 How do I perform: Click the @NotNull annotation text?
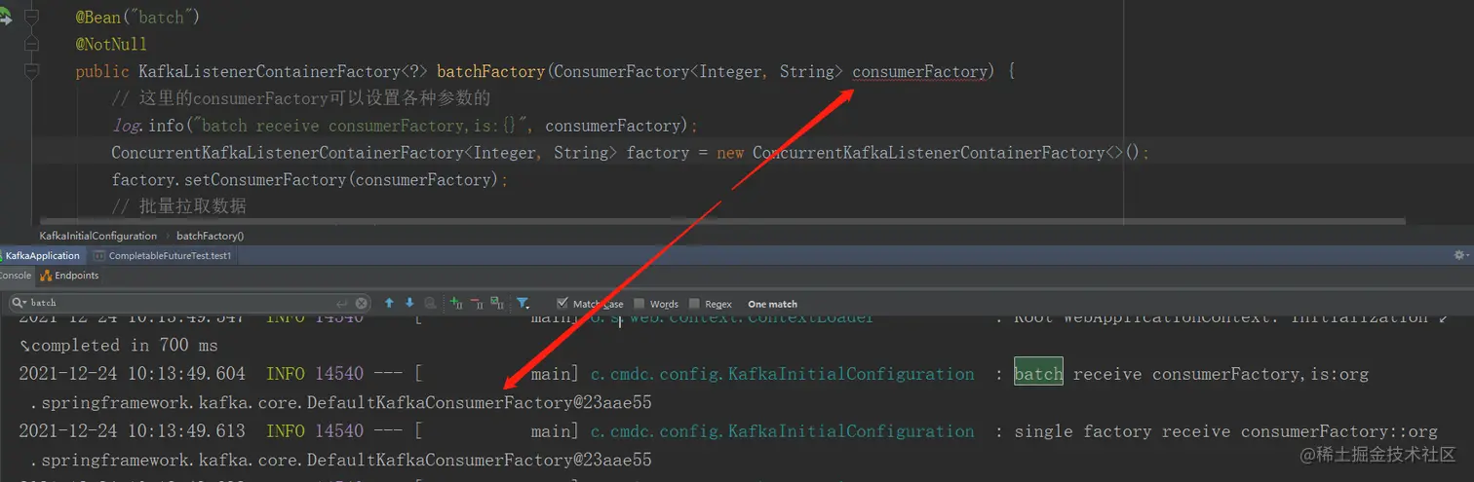point(111,45)
